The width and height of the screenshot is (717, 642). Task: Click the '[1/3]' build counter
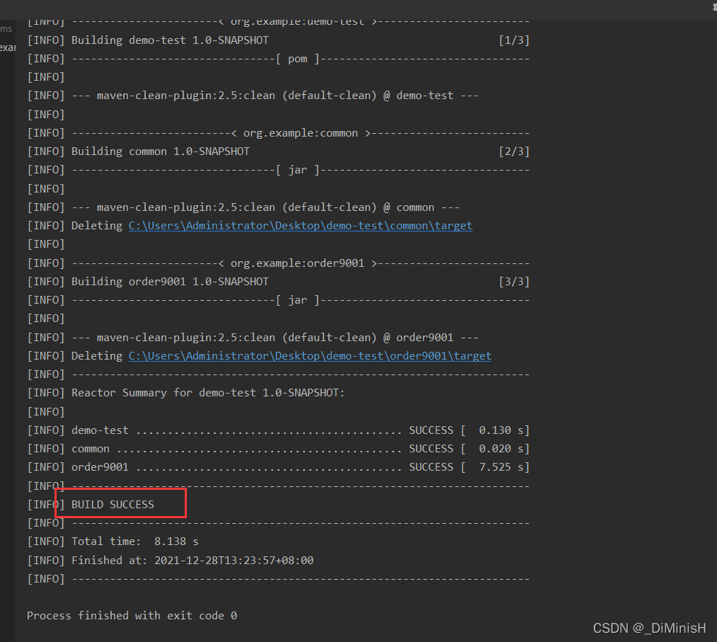(x=514, y=40)
